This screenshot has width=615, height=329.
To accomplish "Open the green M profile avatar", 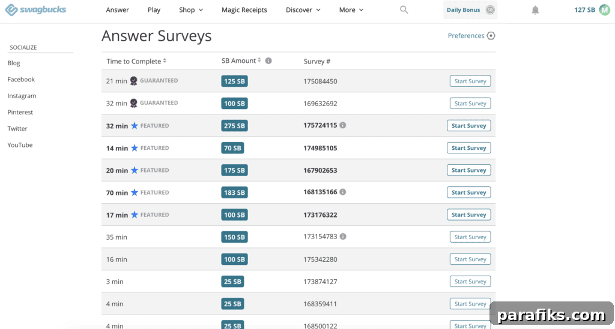I will 604,10.
